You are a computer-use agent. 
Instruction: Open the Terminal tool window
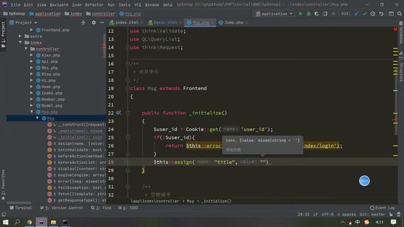click(x=21, y=207)
